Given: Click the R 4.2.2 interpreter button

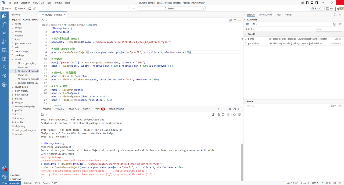Looking at the screenshot, I should (316, 9).
